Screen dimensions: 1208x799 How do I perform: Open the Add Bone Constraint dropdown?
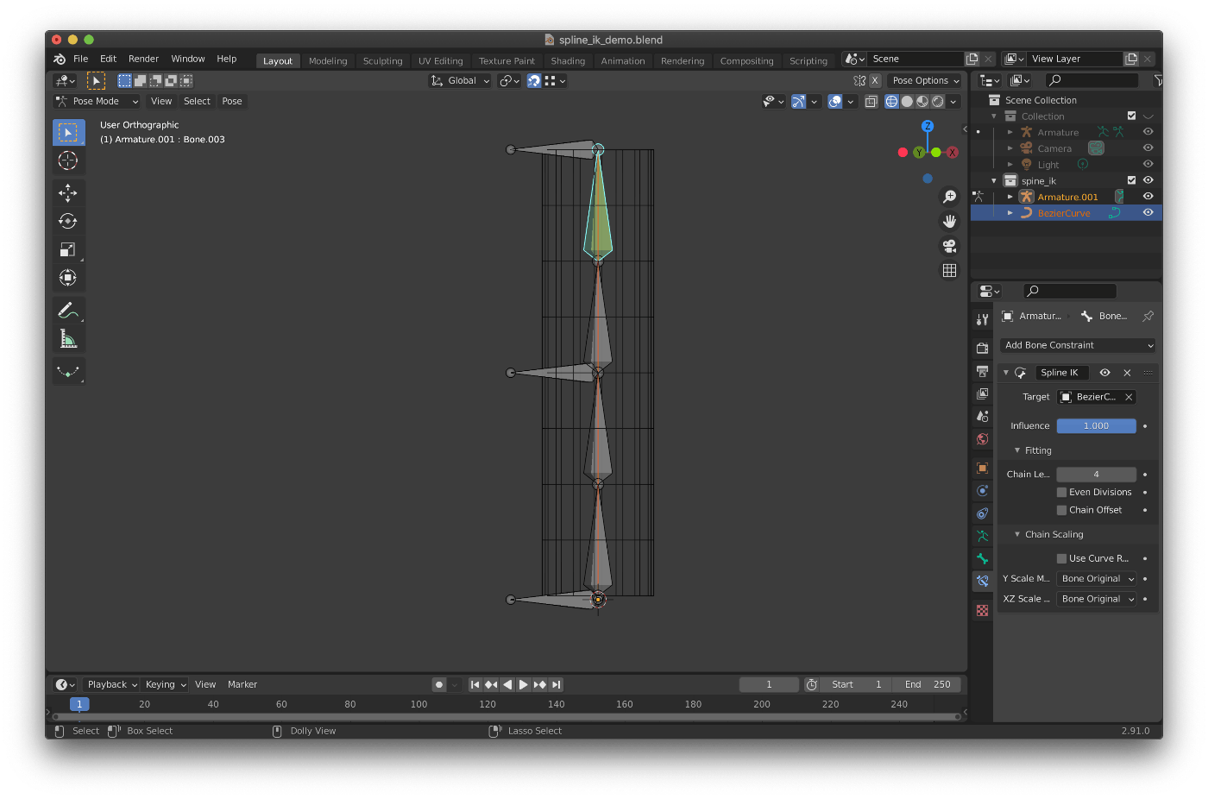(x=1078, y=345)
